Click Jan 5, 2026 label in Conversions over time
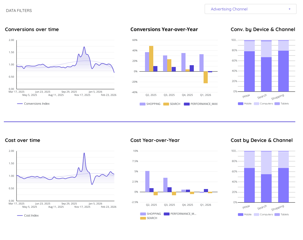 coord(96,92)
